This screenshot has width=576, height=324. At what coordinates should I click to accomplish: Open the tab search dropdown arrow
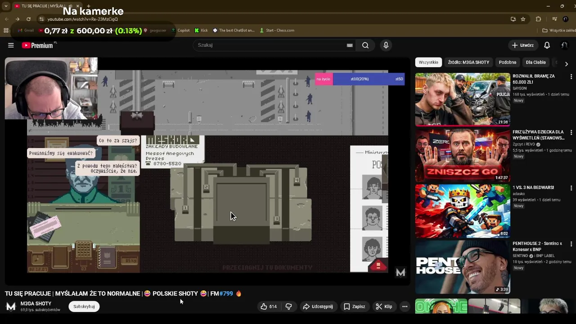click(6, 6)
